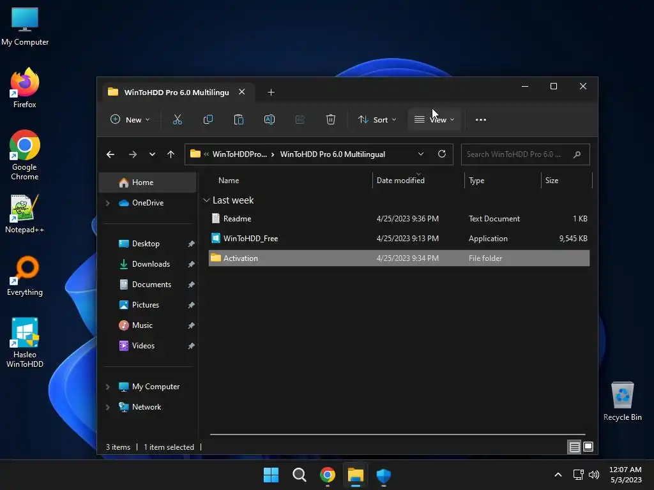Go forward with the right arrow
The height and width of the screenshot is (490, 654).
click(x=133, y=154)
